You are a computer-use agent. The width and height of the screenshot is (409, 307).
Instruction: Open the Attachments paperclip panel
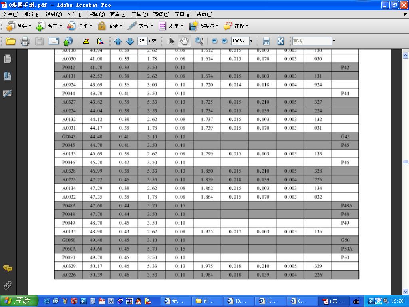pos(8,285)
